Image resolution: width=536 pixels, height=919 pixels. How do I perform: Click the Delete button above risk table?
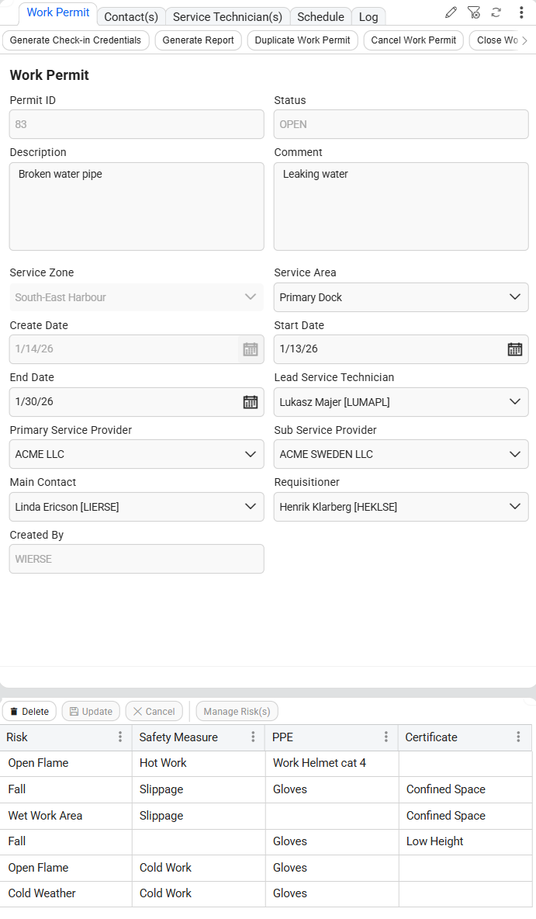click(29, 712)
